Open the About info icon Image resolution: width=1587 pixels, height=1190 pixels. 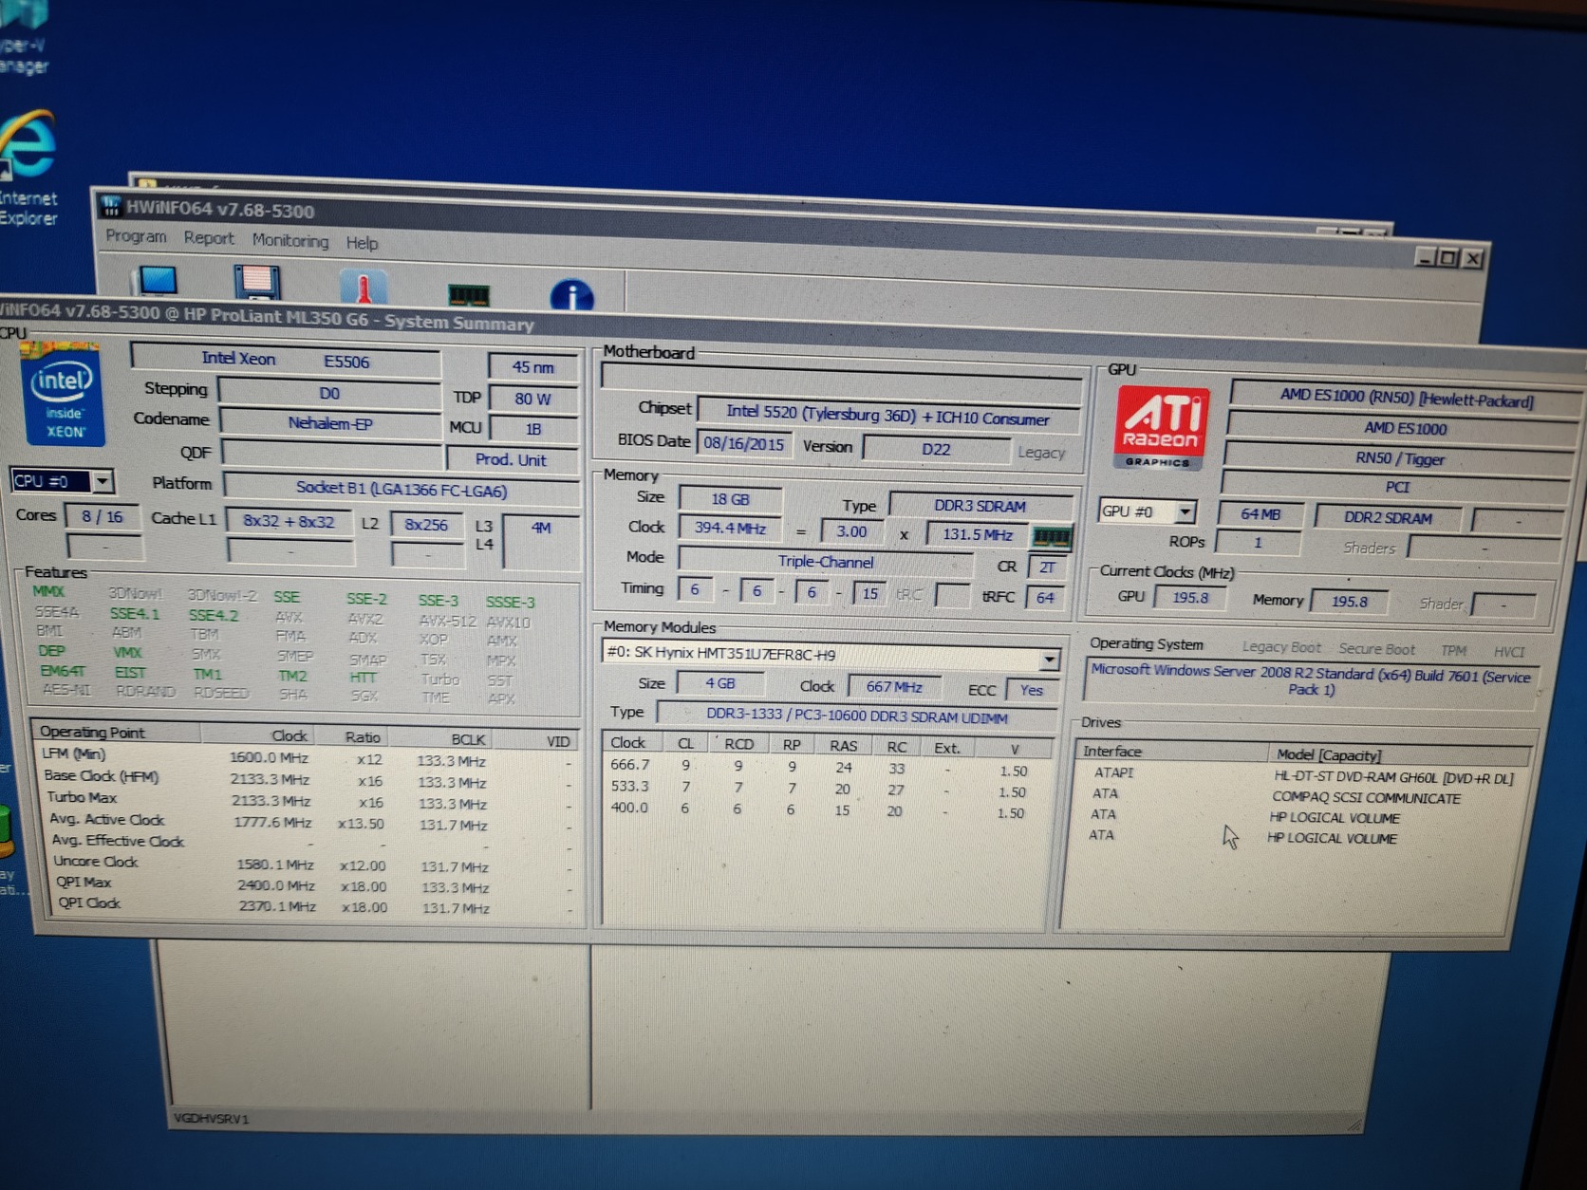(571, 295)
